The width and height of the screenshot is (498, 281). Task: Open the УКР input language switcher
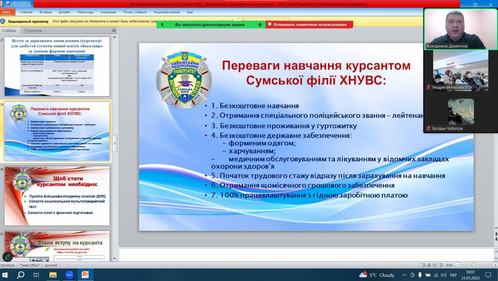point(453,275)
